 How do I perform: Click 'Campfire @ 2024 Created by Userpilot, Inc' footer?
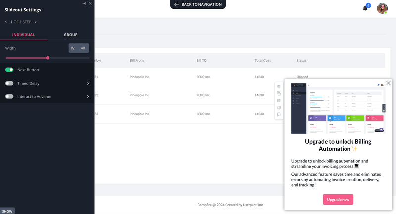click(x=230, y=205)
